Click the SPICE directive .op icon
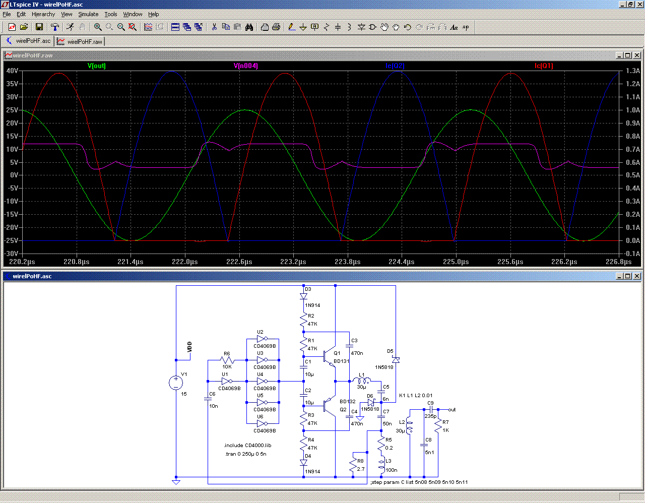Image resolution: width=645 pixels, height=503 pixels. pyautogui.click(x=466, y=27)
